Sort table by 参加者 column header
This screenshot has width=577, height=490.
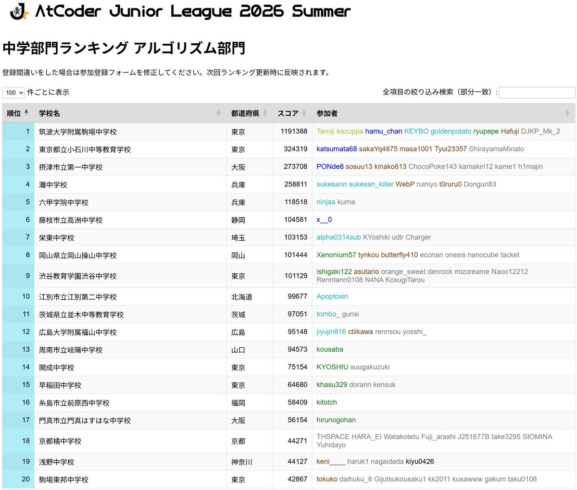443,113
